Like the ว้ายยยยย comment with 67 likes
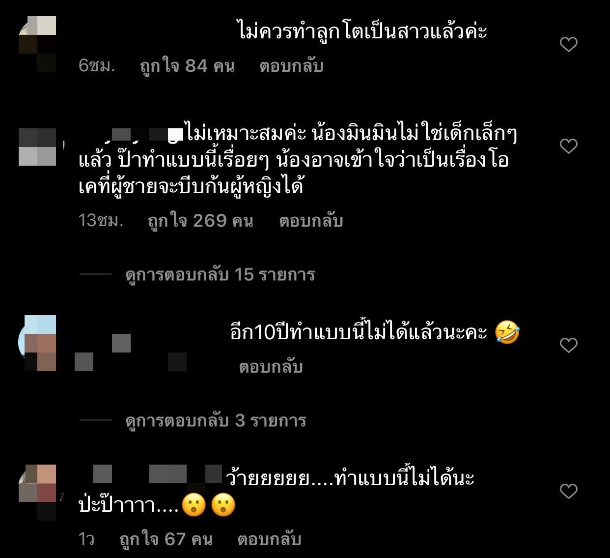The width and height of the screenshot is (610, 558). tap(569, 491)
